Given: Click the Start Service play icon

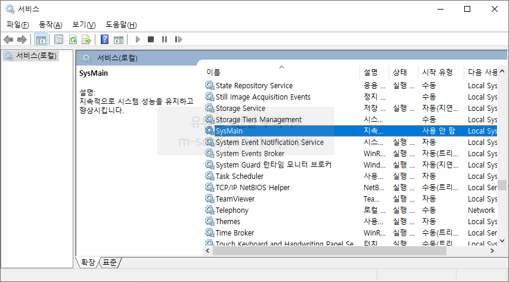Looking at the screenshot, I should [x=138, y=39].
